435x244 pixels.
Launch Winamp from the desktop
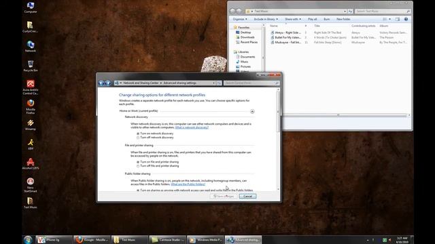tap(31, 125)
